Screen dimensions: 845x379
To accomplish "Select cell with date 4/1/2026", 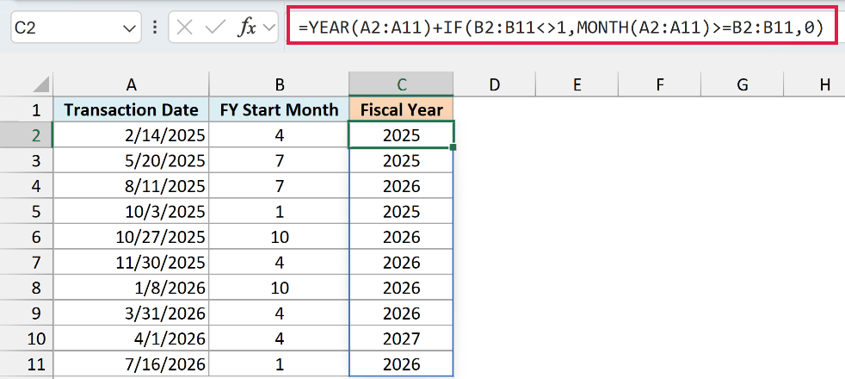I will [x=131, y=339].
